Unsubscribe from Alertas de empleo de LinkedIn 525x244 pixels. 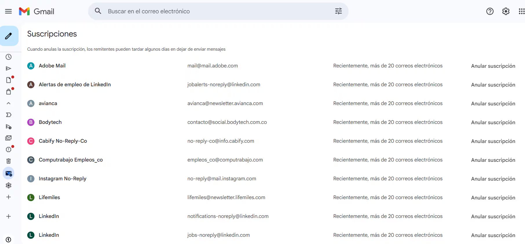click(493, 85)
